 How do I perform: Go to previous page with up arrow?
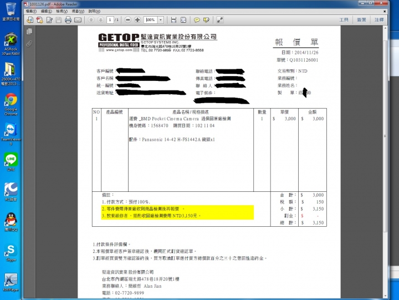(91, 20)
